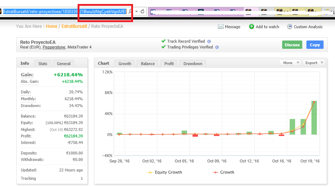Viewport: 335px width, 187px height.
Task: Click the green Add to watch plus icon
Action: (252, 27)
